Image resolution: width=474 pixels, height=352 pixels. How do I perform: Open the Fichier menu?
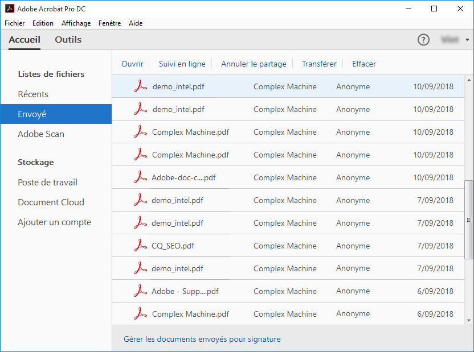(x=14, y=23)
